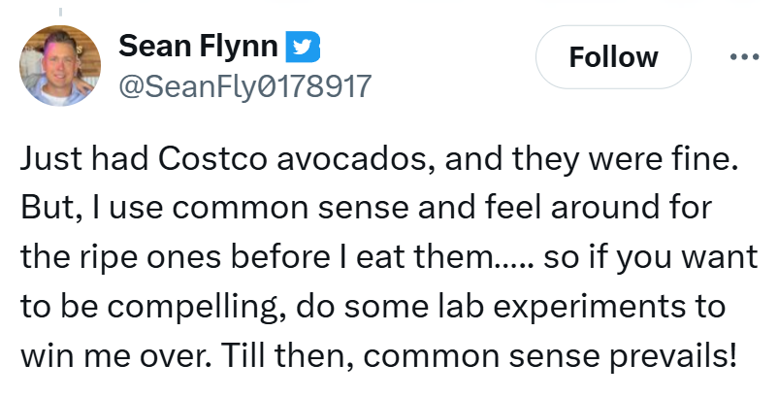Click the Sean Flynn display name
778x398 pixels.
[x=198, y=45]
